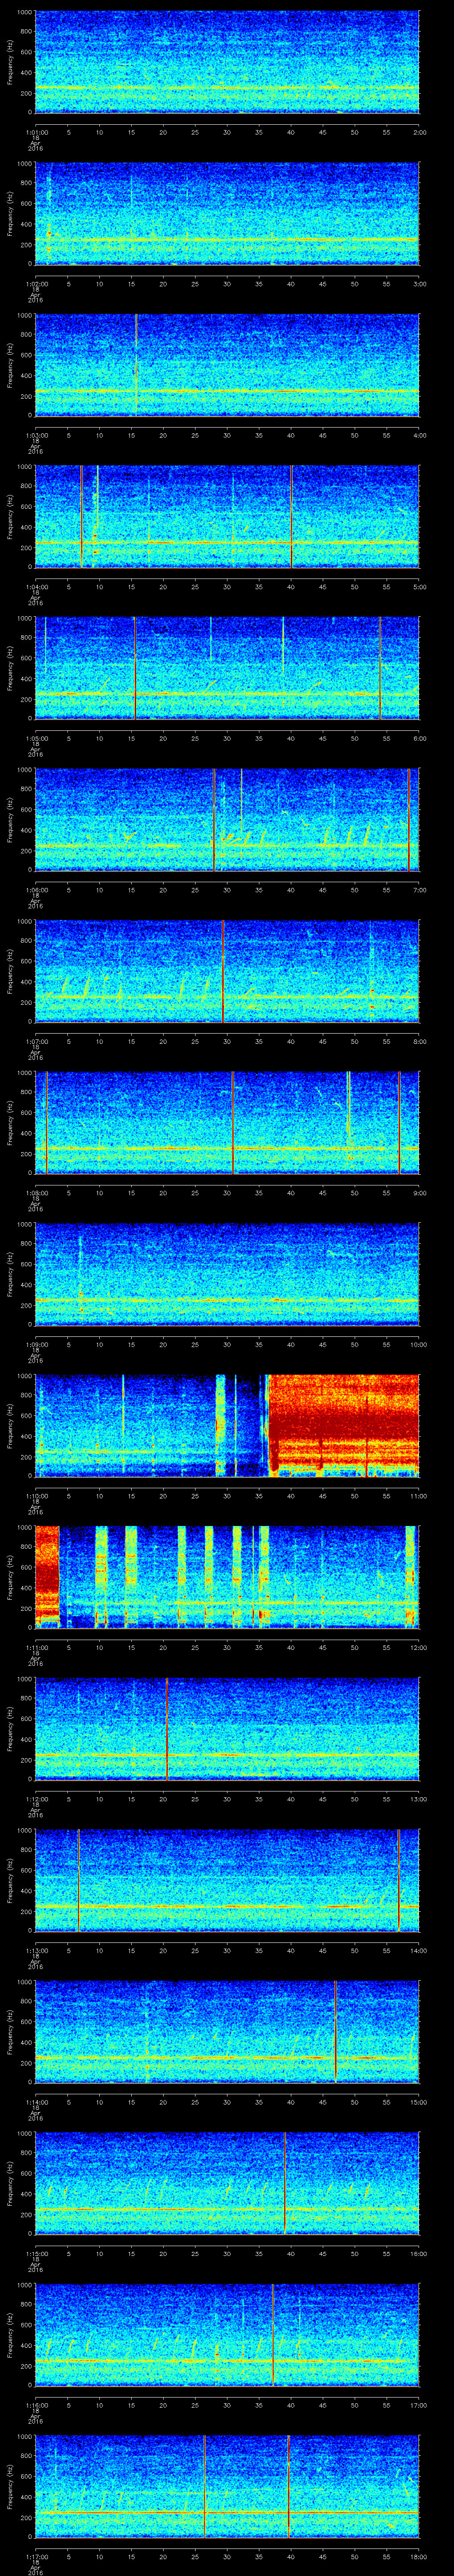Click the 1:11:00 start time label
The height and width of the screenshot is (2576, 454).
point(36,1647)
